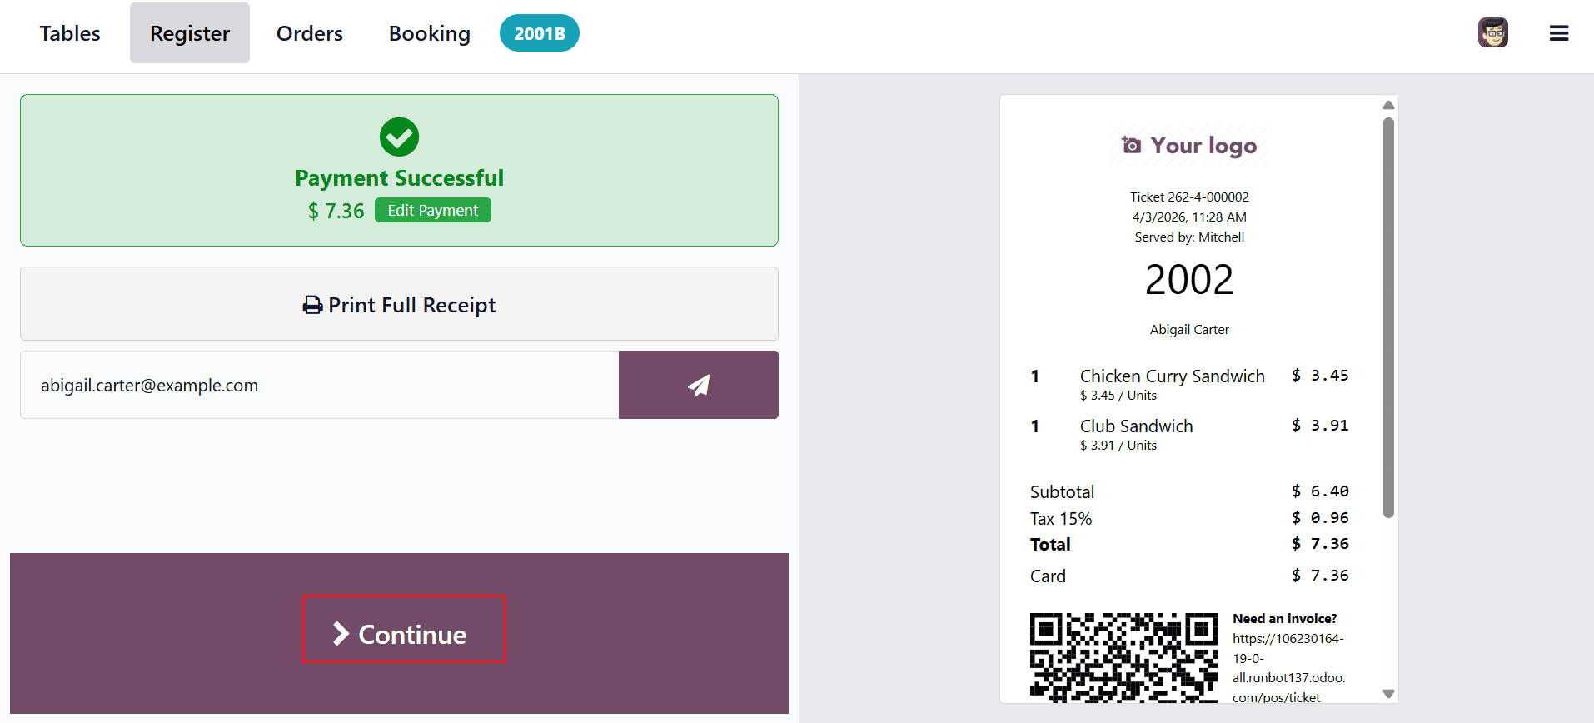Open the hamburger menu

click(x=1558, y=32)
